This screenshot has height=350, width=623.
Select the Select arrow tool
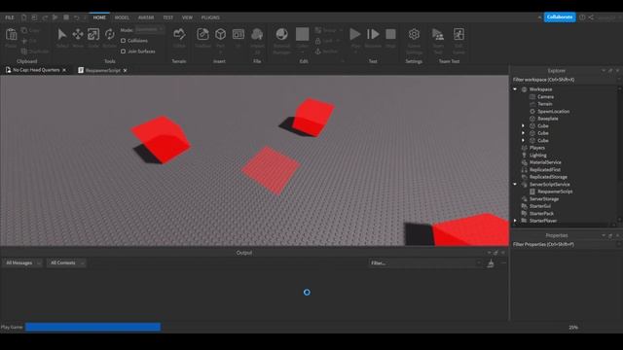click(62, 35)
